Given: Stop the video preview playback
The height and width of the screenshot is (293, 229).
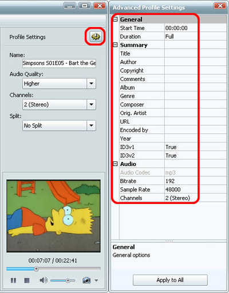Looking at the screenshot, I should [x=27, y=280].
